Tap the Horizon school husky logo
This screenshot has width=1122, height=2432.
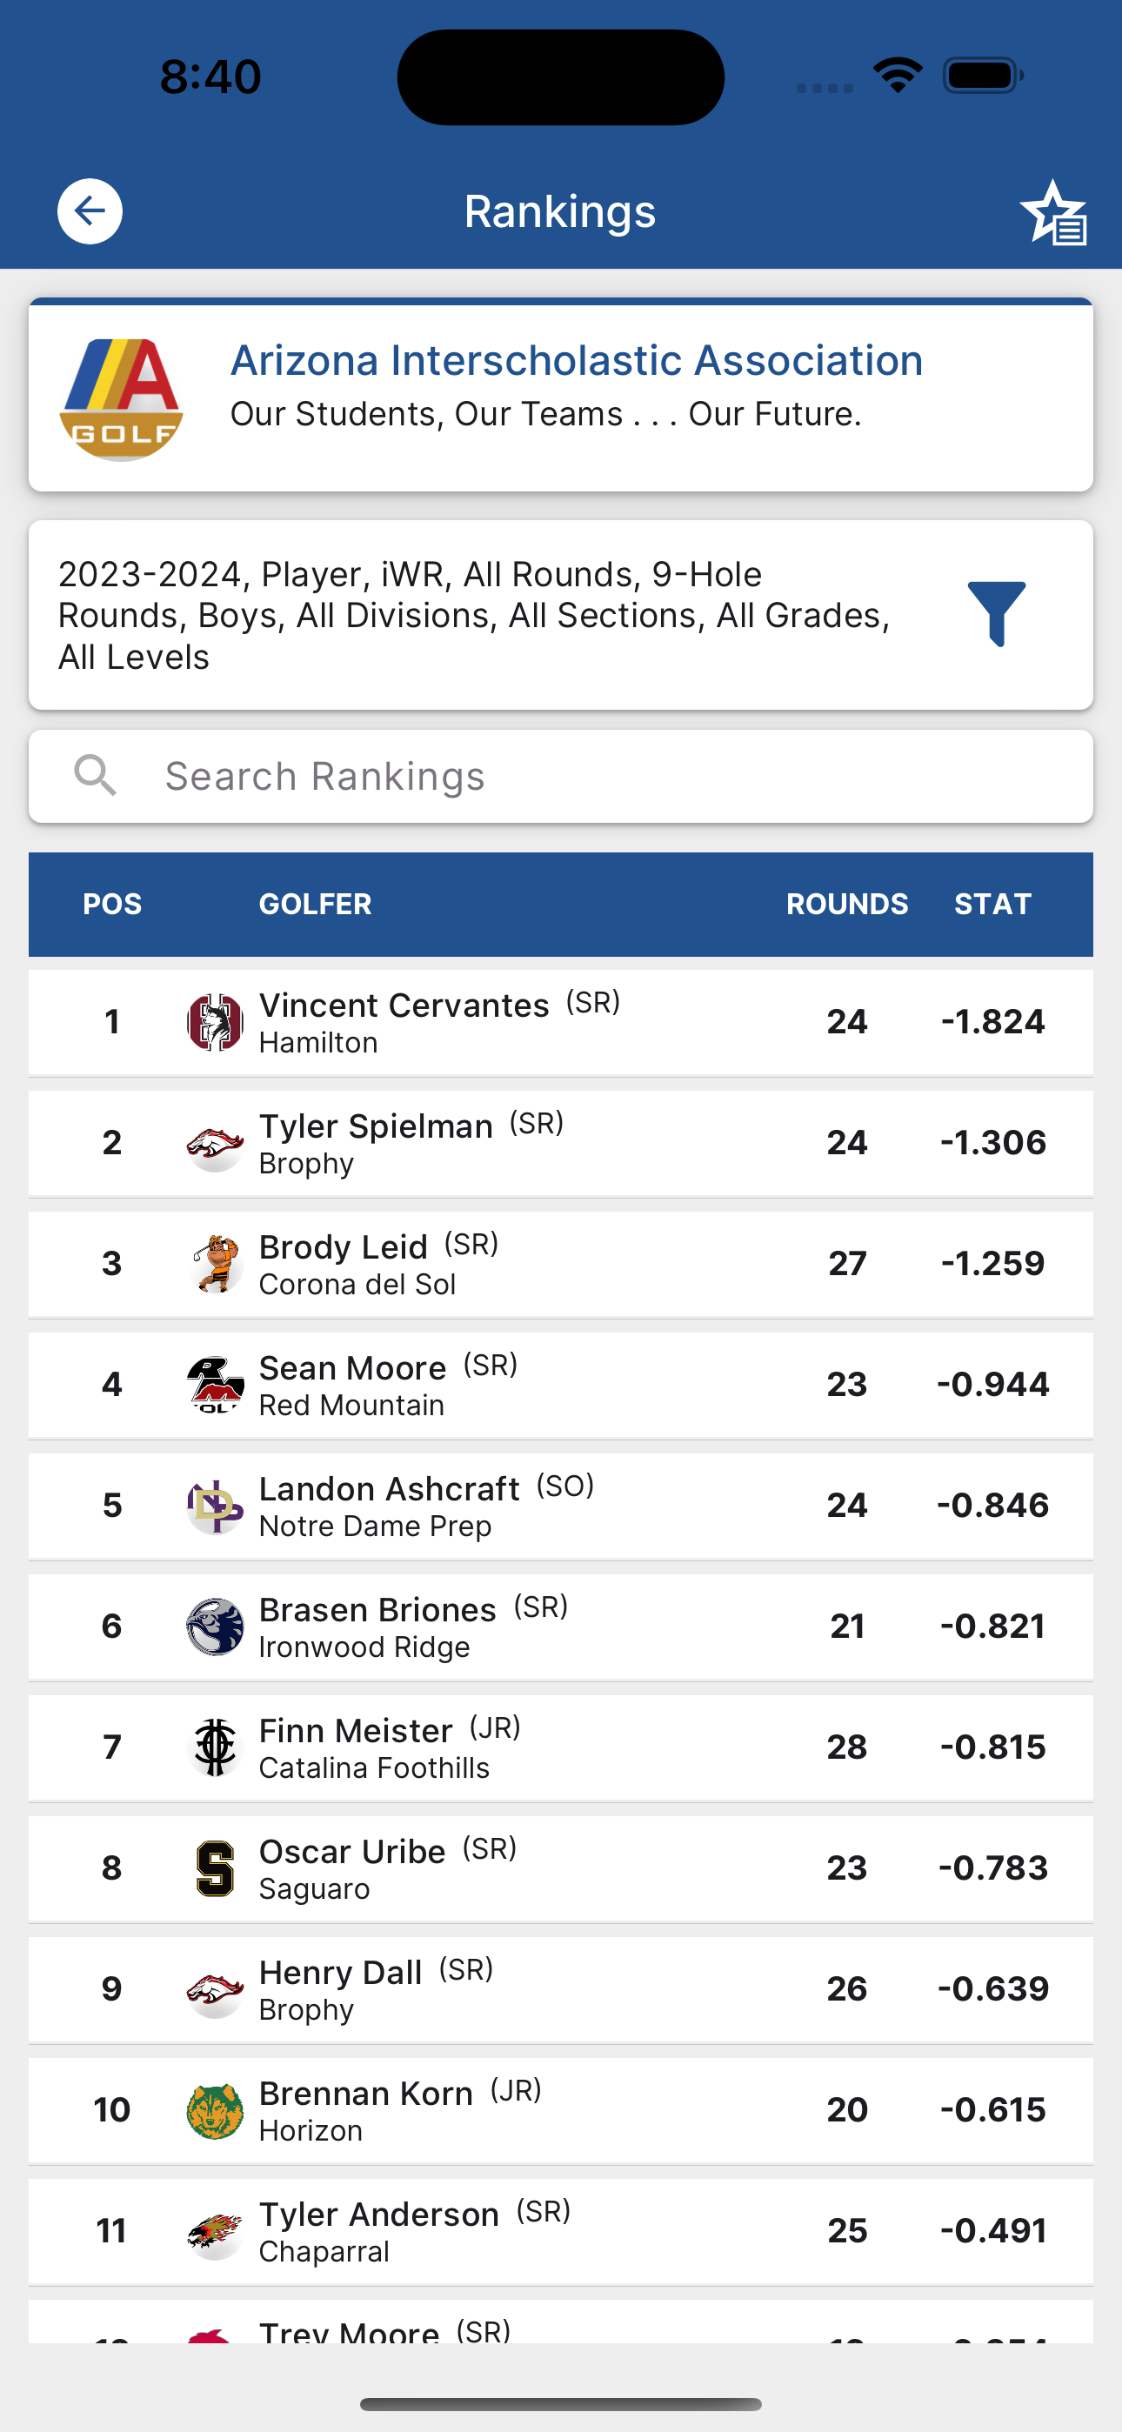(216, 2110)
